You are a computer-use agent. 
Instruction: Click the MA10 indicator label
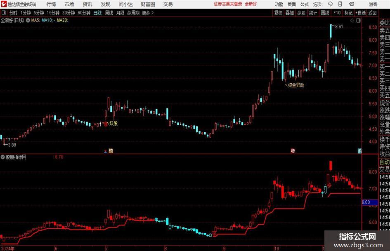coord(47,20)
